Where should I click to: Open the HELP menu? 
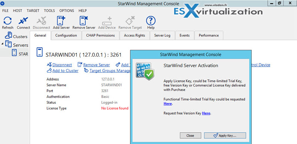click(82, 11)
